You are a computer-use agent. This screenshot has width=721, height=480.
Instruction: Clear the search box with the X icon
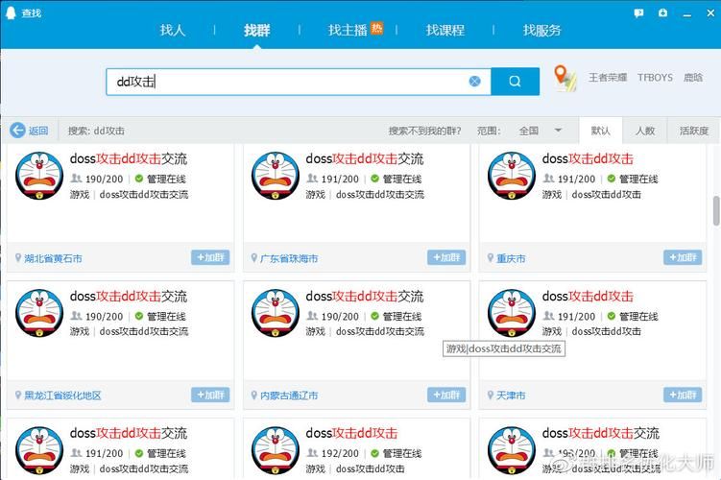point(474,82)
